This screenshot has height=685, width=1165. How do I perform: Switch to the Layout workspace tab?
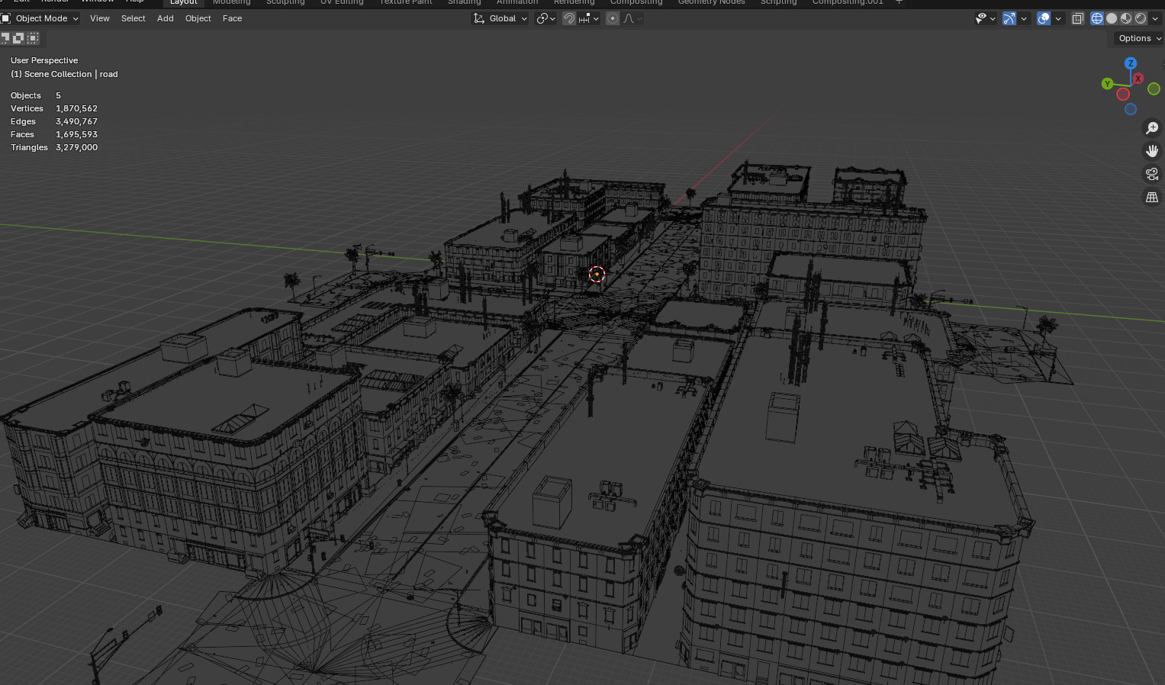coord(184,2)
